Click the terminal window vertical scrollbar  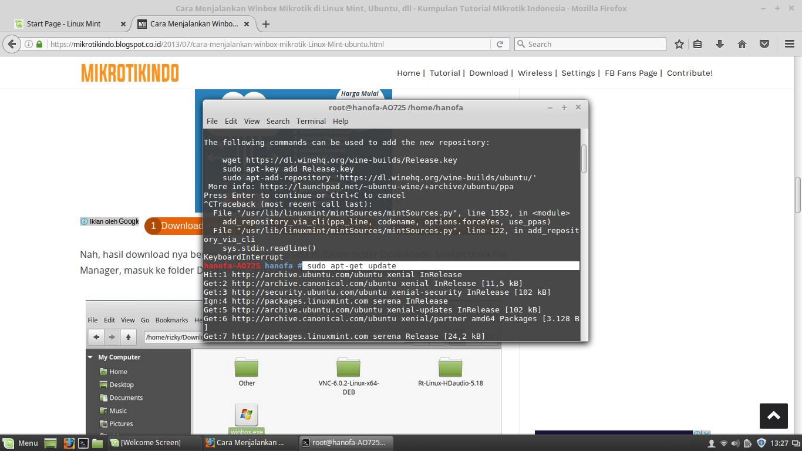(x=584, y=159)
